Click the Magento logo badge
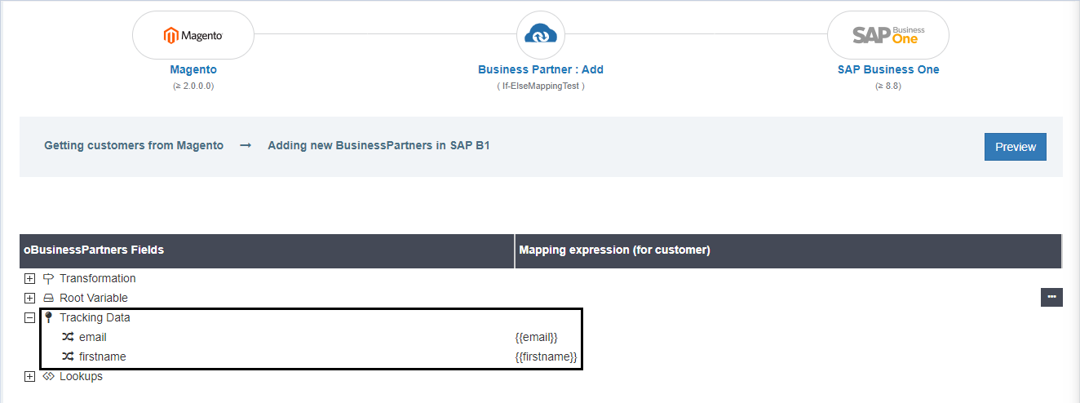Viewport: 1080px width, 403px height. coord(193,35)
